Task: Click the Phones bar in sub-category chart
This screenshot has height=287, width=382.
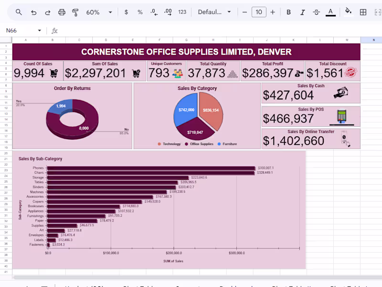Action: [x=151, y=168]
